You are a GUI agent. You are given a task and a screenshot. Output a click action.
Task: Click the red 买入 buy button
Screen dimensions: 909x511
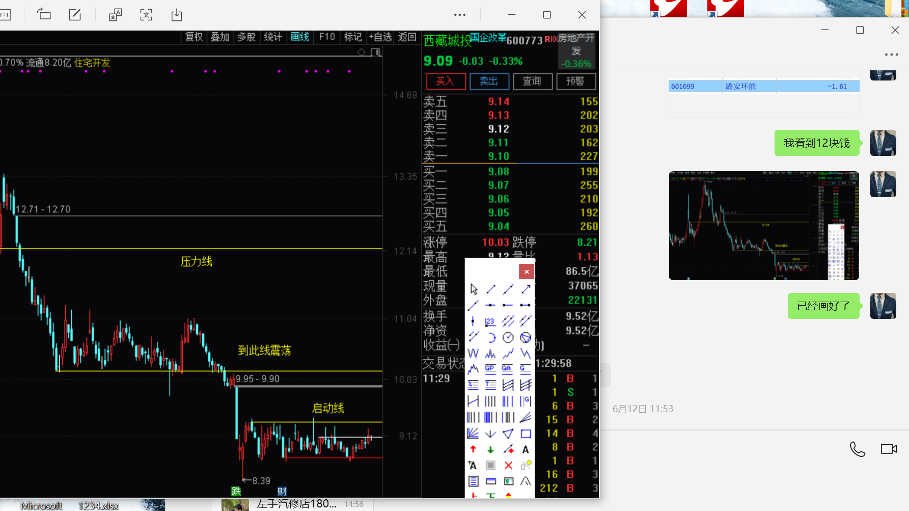coord(446,81)
